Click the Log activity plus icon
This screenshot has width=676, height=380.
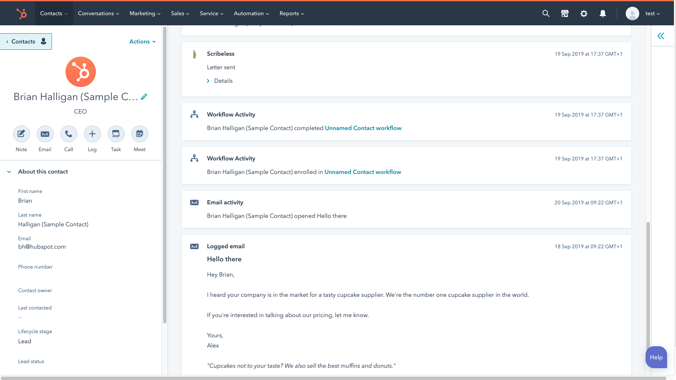click(92, 134)
